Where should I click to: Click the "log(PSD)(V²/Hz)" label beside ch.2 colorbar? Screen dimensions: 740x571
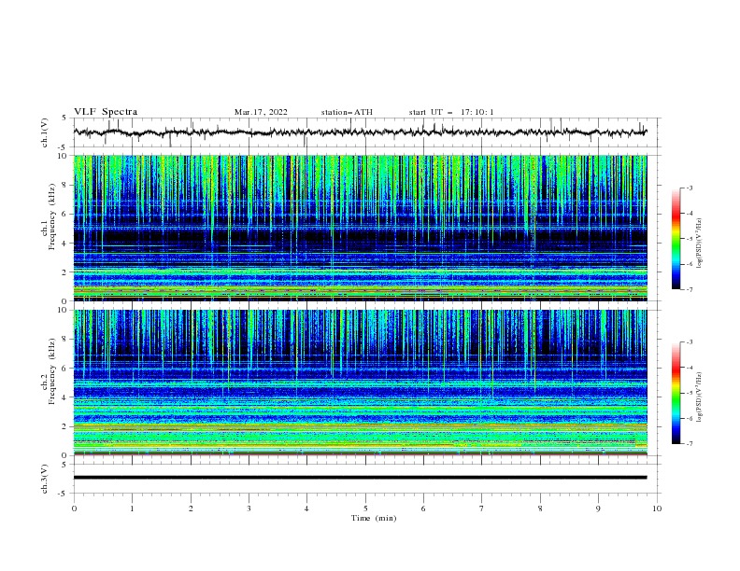point(699,397)
